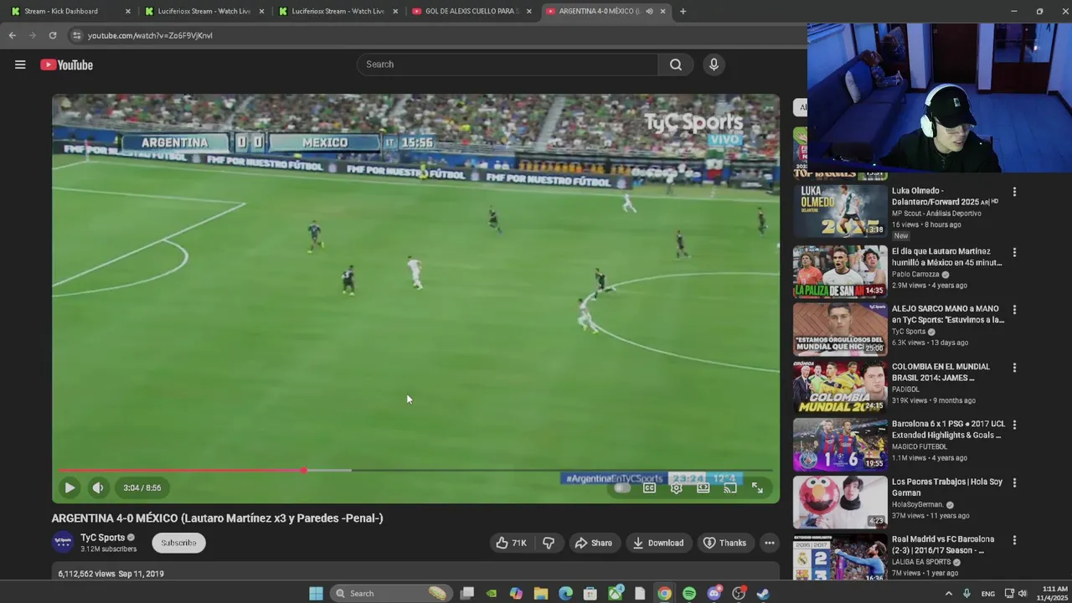1072x603 pixels.
Task: Open the Los Peores Trabajos video thumbnail
Action: 840,502
